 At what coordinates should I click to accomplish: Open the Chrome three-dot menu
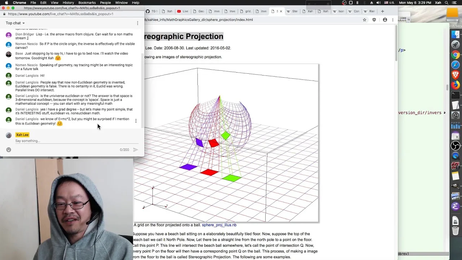click(393, 20)
